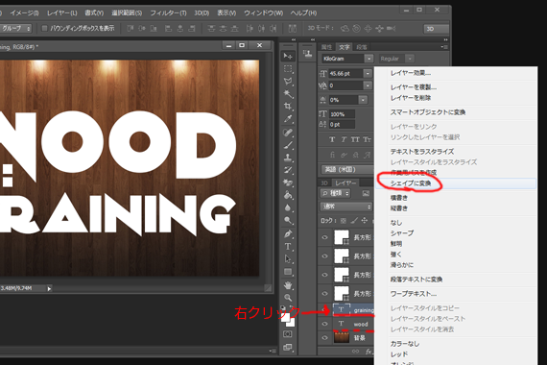Click the pixel layer filter icon

point(366,193)
